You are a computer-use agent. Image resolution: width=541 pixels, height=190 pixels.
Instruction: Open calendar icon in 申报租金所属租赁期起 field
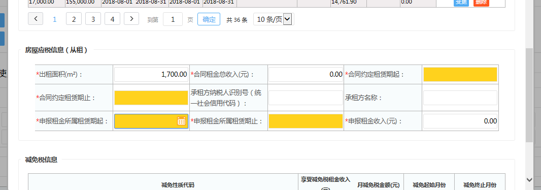(181, 121)
